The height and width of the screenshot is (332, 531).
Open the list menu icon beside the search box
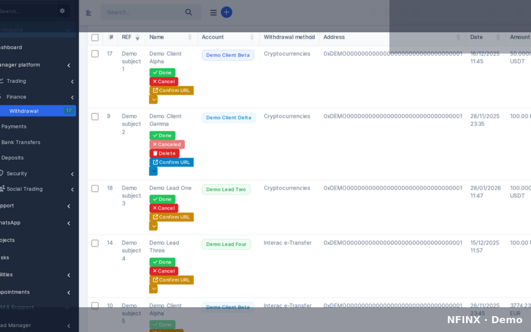pos(213,13)
